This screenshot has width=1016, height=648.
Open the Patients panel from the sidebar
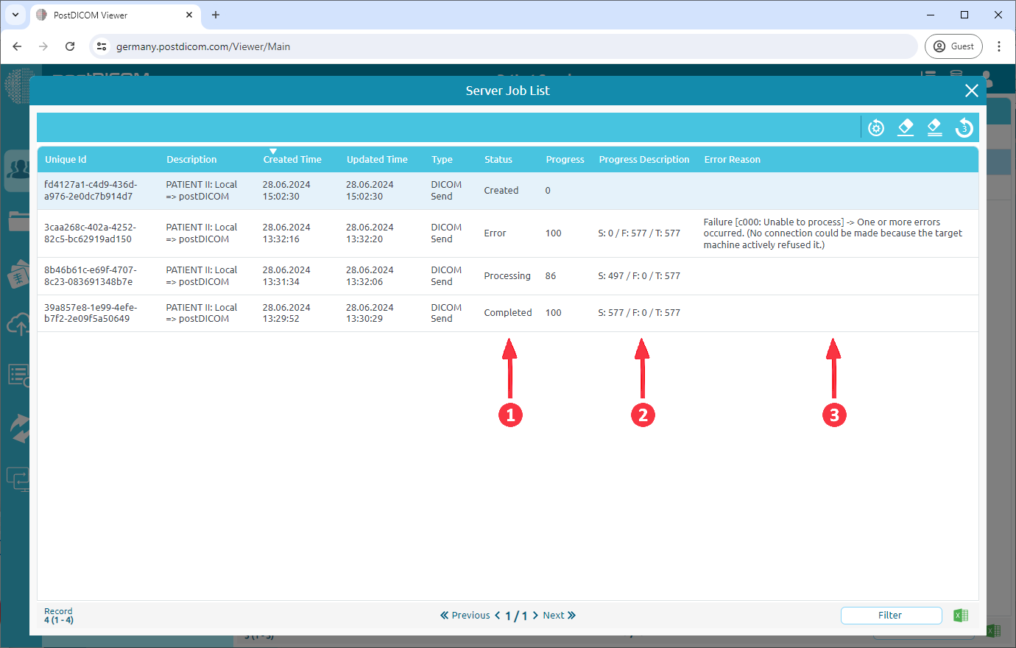pyautogui.click(x=17, y=171)
